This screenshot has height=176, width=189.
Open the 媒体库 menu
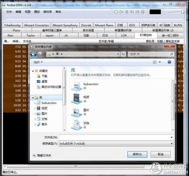click(x=48, y=12)
